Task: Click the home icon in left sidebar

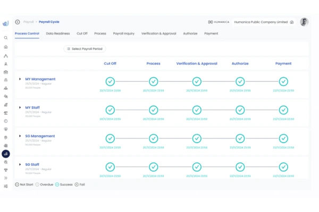Action: pos(5,47)
